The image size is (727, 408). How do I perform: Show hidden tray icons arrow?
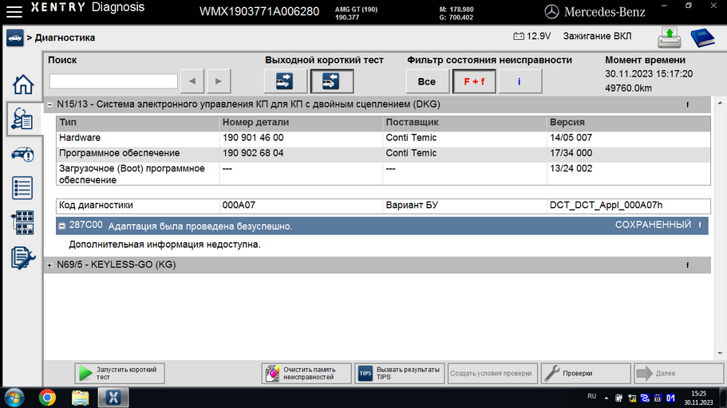coord(606,398)
